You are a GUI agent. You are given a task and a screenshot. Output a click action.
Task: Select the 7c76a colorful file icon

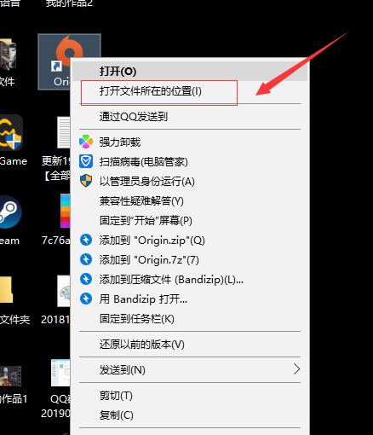click(x=66, y=211)
